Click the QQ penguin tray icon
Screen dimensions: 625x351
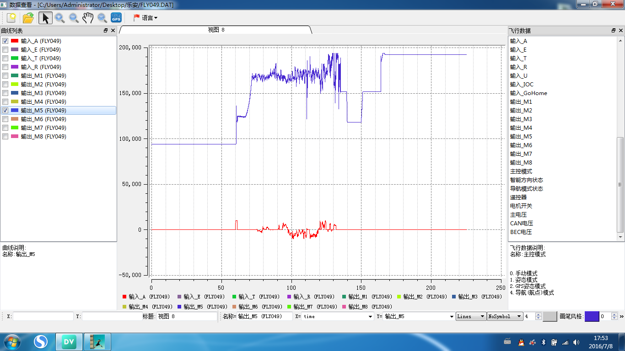click(x=521, y=342)
